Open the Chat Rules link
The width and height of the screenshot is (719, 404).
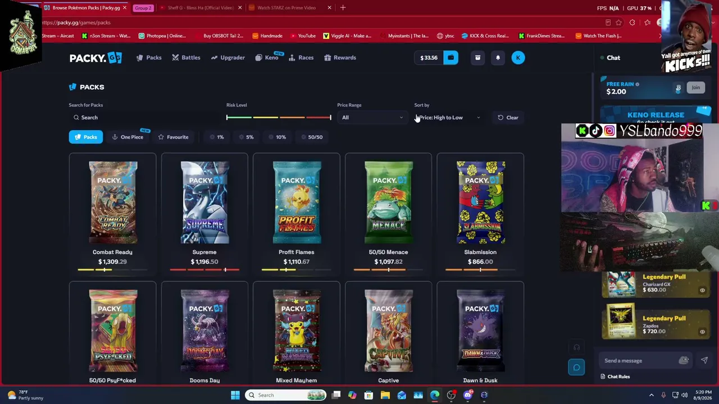coord(615,377)
